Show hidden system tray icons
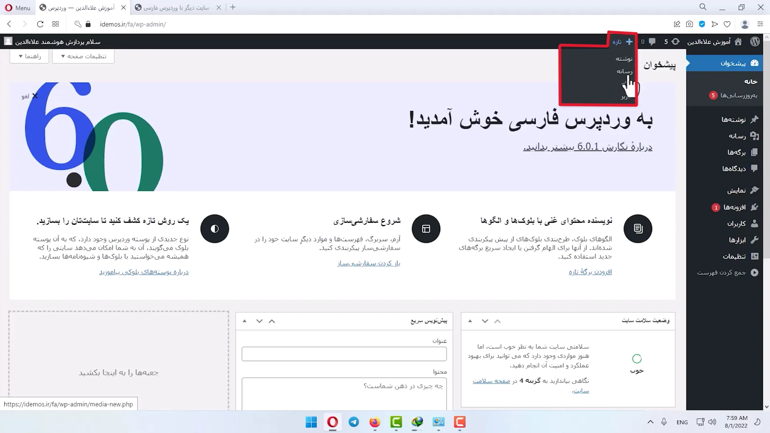 tap(650, 422)
